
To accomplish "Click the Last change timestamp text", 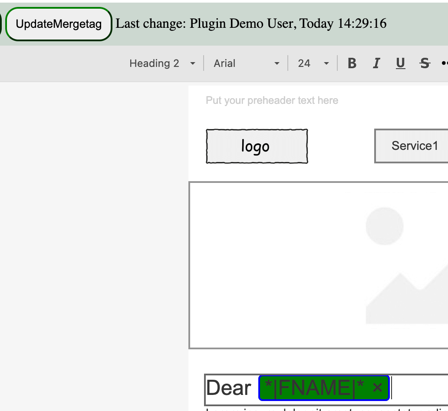I will 251,23.
